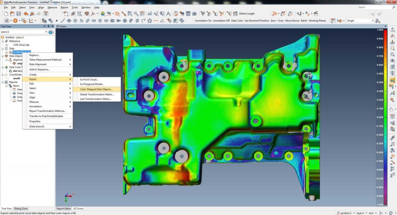Save project with the floppy disk icon
Screen dimensions: 397x215
pos(18,14)
